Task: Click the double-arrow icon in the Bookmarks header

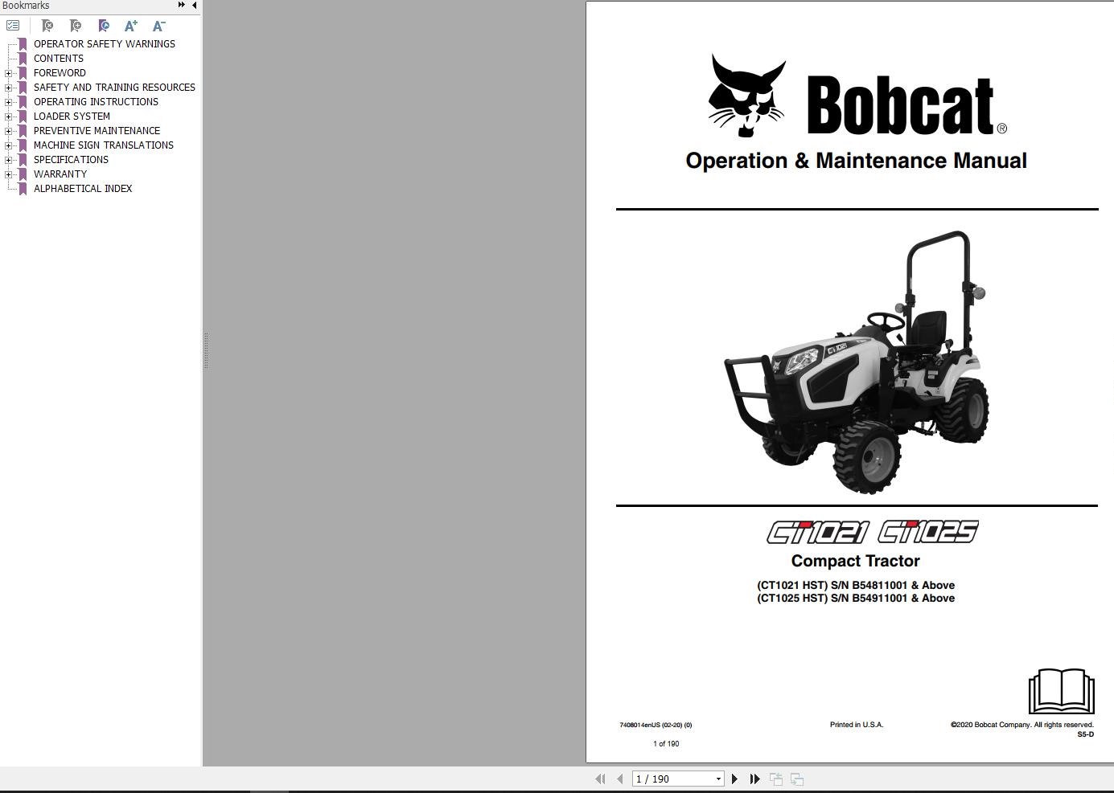Action: [x=182, y=5]
